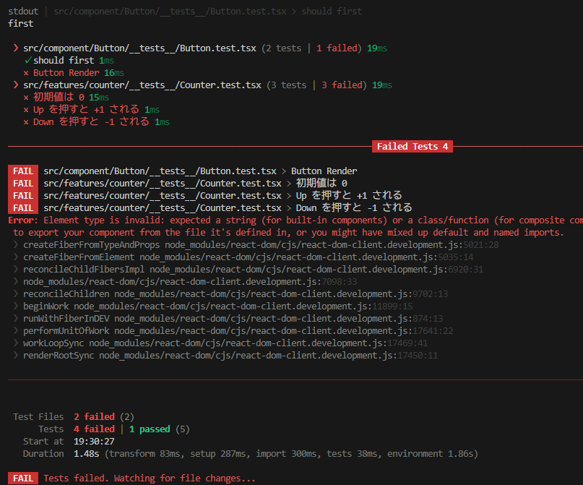
Task: Click the × beside 'Up を押すと +1 される' result
Action: (27, 110)
